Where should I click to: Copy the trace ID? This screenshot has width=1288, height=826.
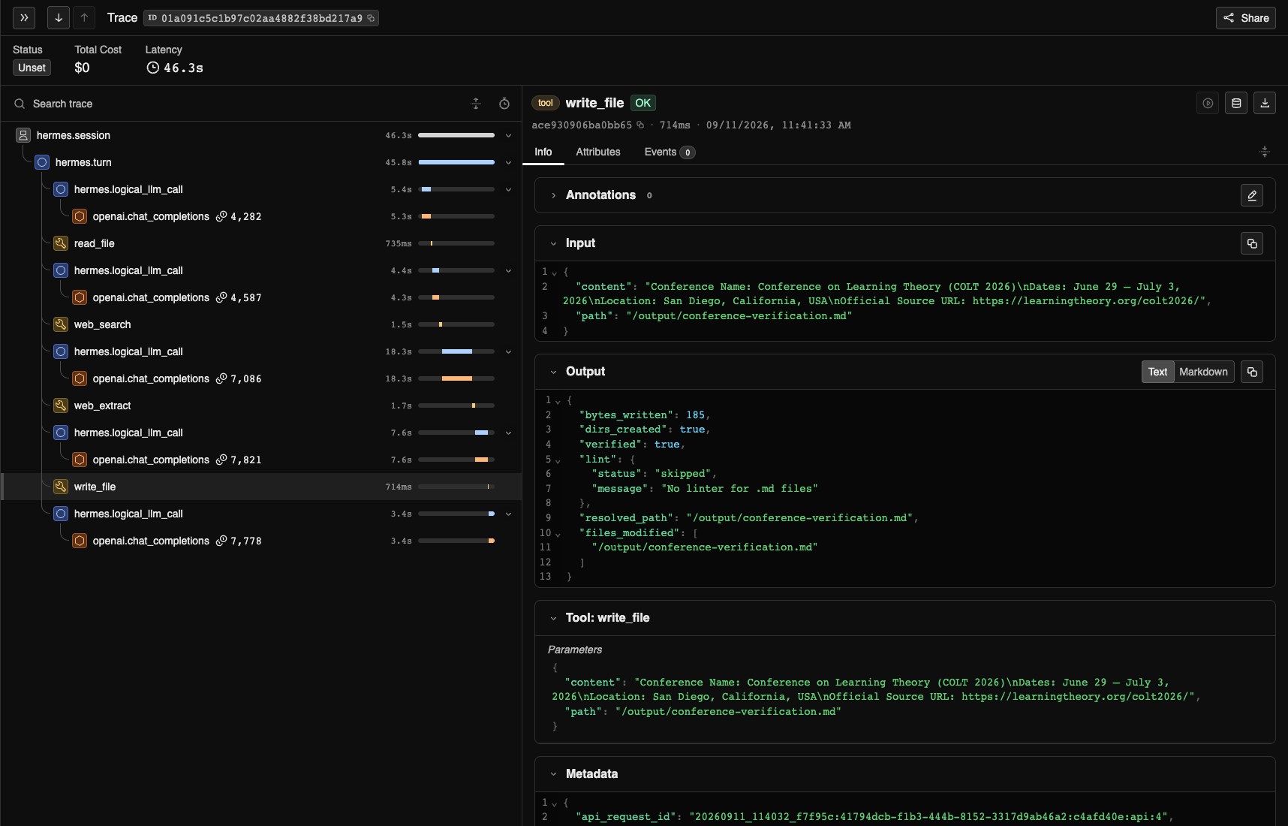[x=371, y=18]
